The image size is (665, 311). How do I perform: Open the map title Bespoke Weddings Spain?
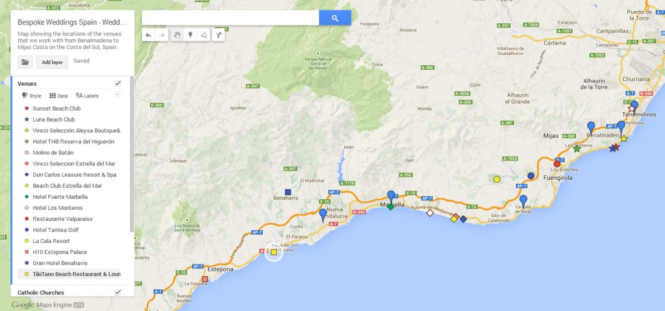[72, 23]
